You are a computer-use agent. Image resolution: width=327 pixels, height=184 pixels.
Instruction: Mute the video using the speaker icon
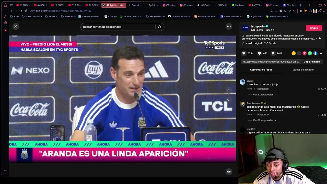coord(229,172)
